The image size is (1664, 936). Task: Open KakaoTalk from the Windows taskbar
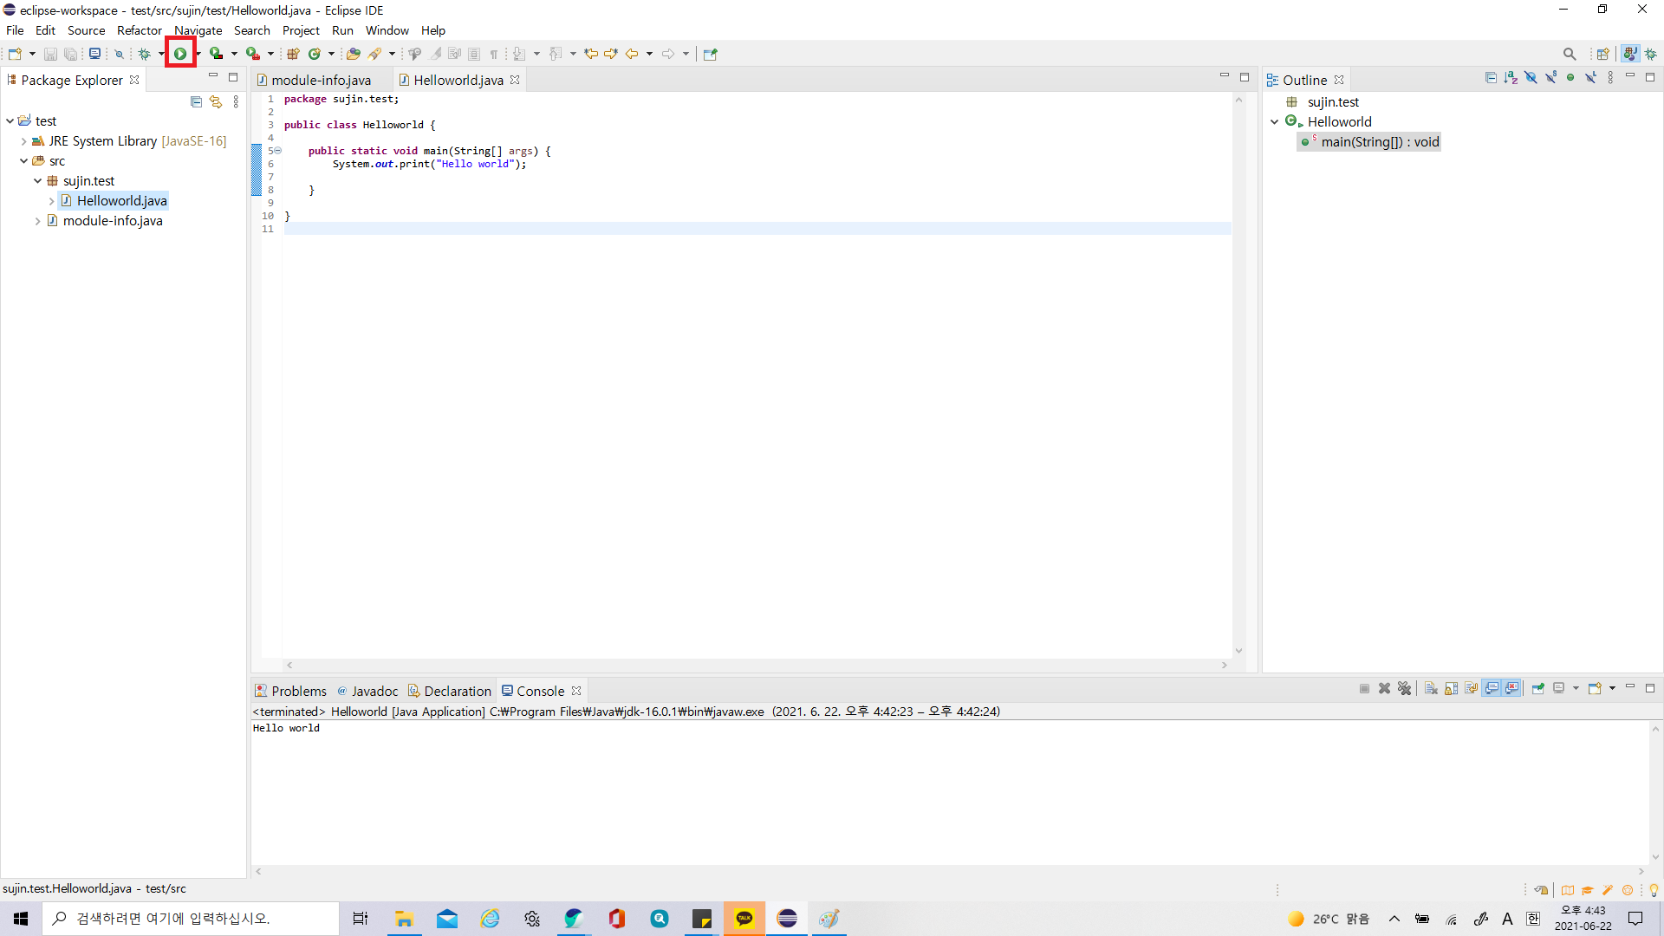coord(744,919)
